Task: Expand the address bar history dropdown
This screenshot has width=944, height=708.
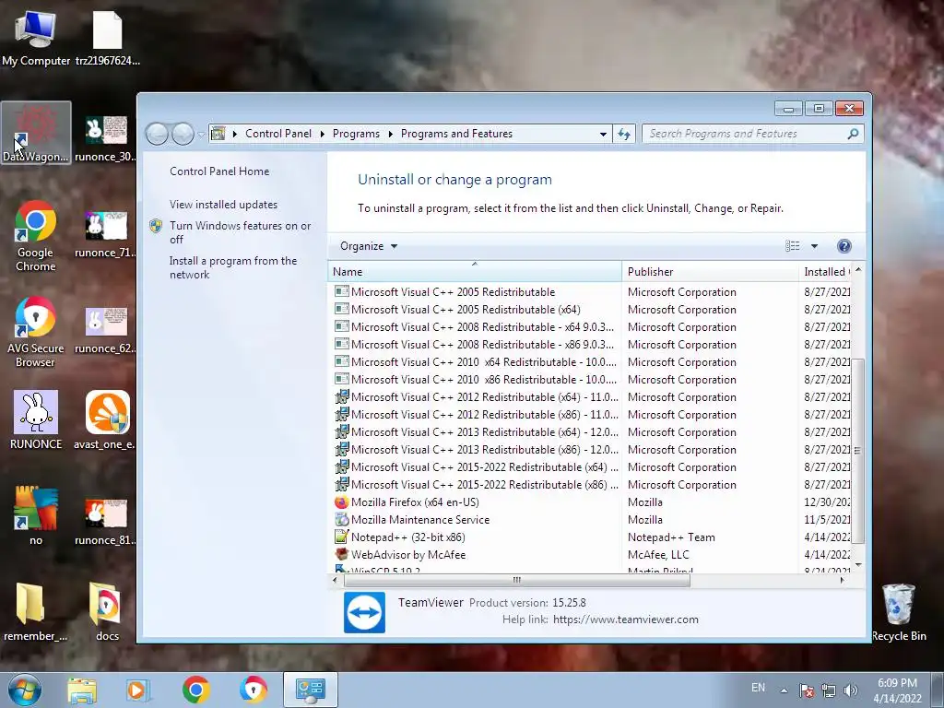Action: point(603,135)
